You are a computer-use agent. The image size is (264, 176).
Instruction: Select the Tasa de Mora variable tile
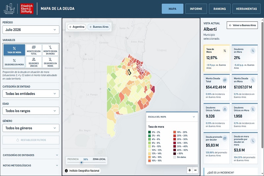click(x=14, y=50)
